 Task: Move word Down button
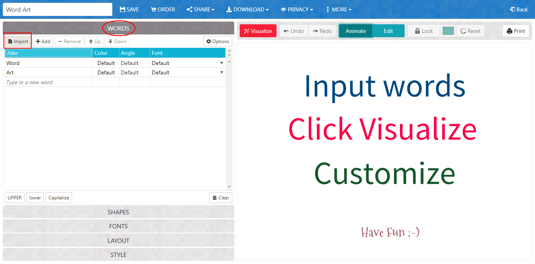(x=117, y=41)
